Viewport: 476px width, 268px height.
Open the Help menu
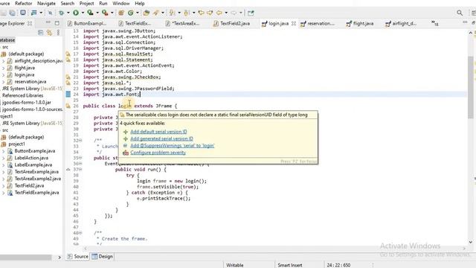[x=139, y=3]
